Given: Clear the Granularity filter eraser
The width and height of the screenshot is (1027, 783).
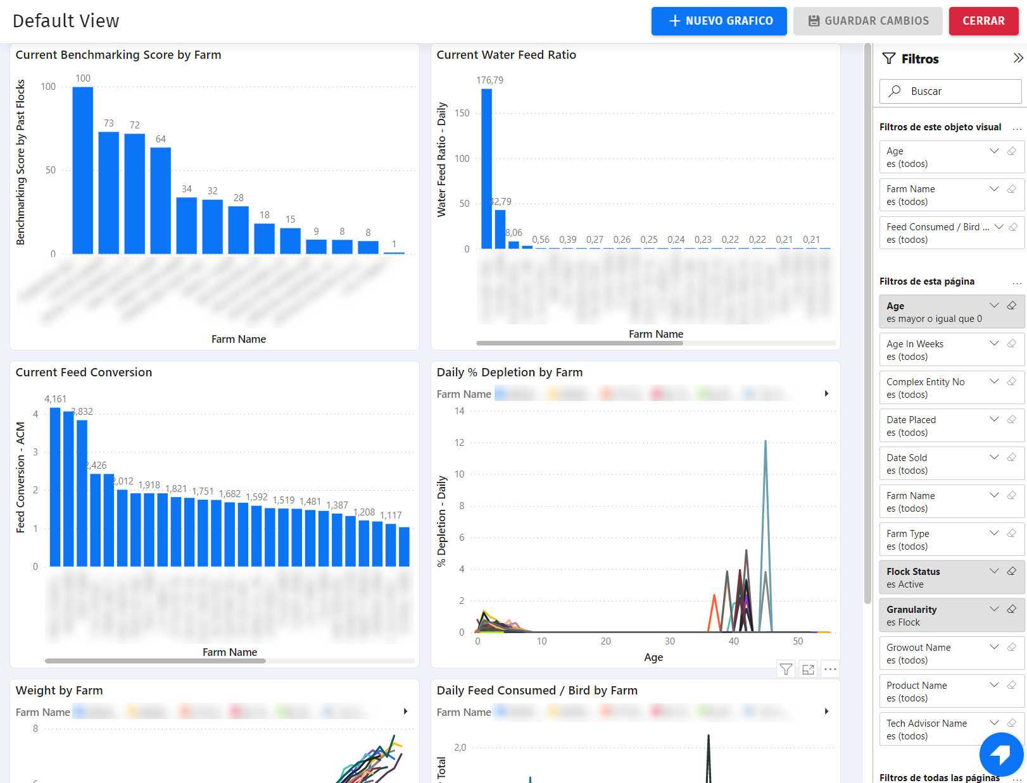Looking at the screenshot, I should point(1012,609).
